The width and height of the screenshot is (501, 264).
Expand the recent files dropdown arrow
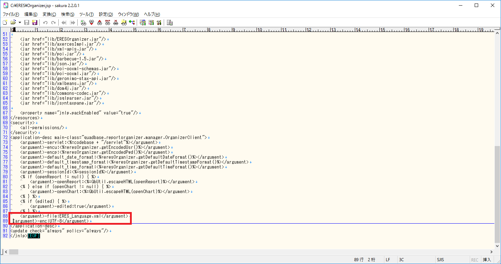(20, 22)
